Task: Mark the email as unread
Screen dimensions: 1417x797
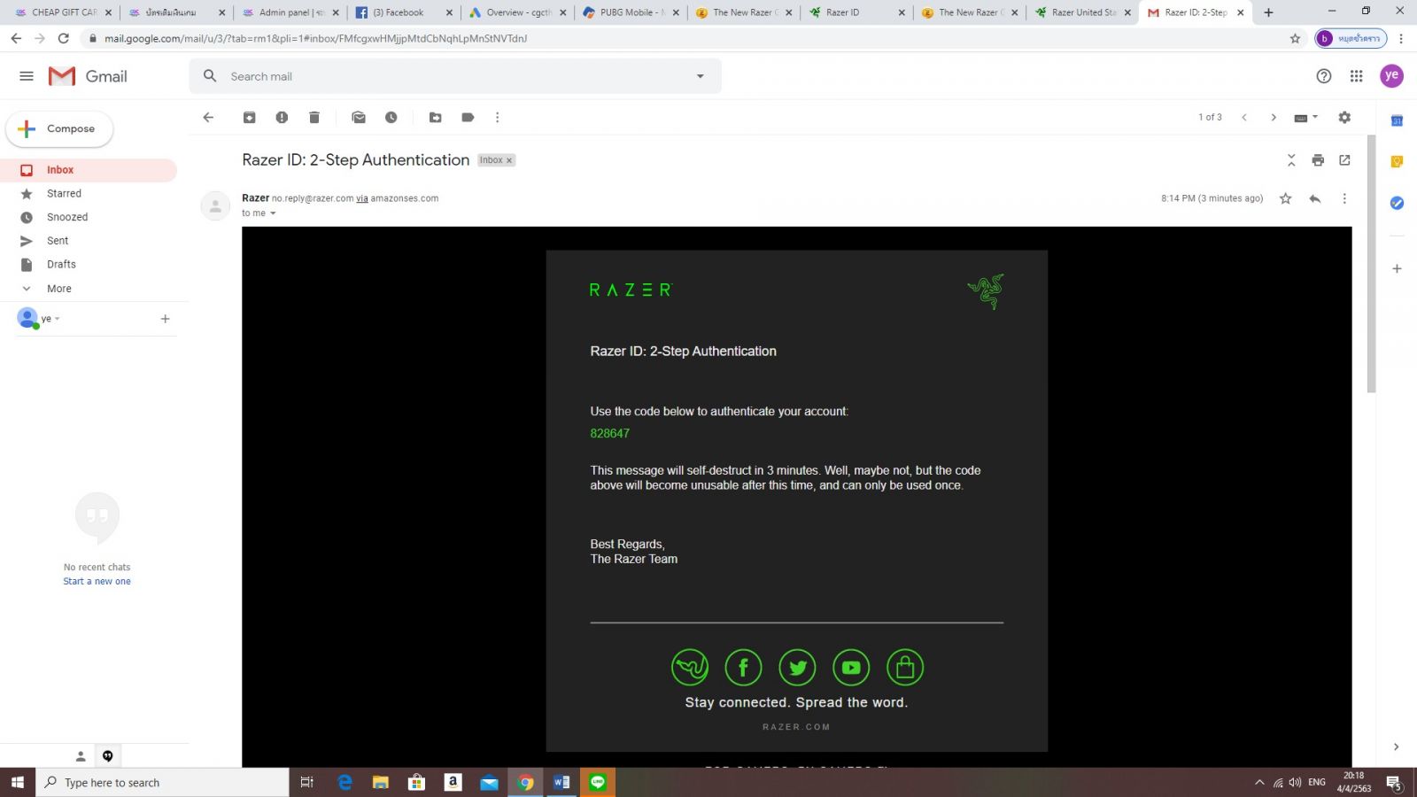Action: coord(359,117)
